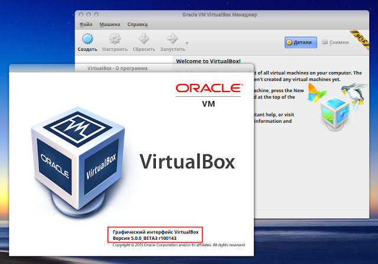Click the Oracle VM VirtualBox Менеджер title bar
Screen dimensions: 378x264
coord(219,15)
